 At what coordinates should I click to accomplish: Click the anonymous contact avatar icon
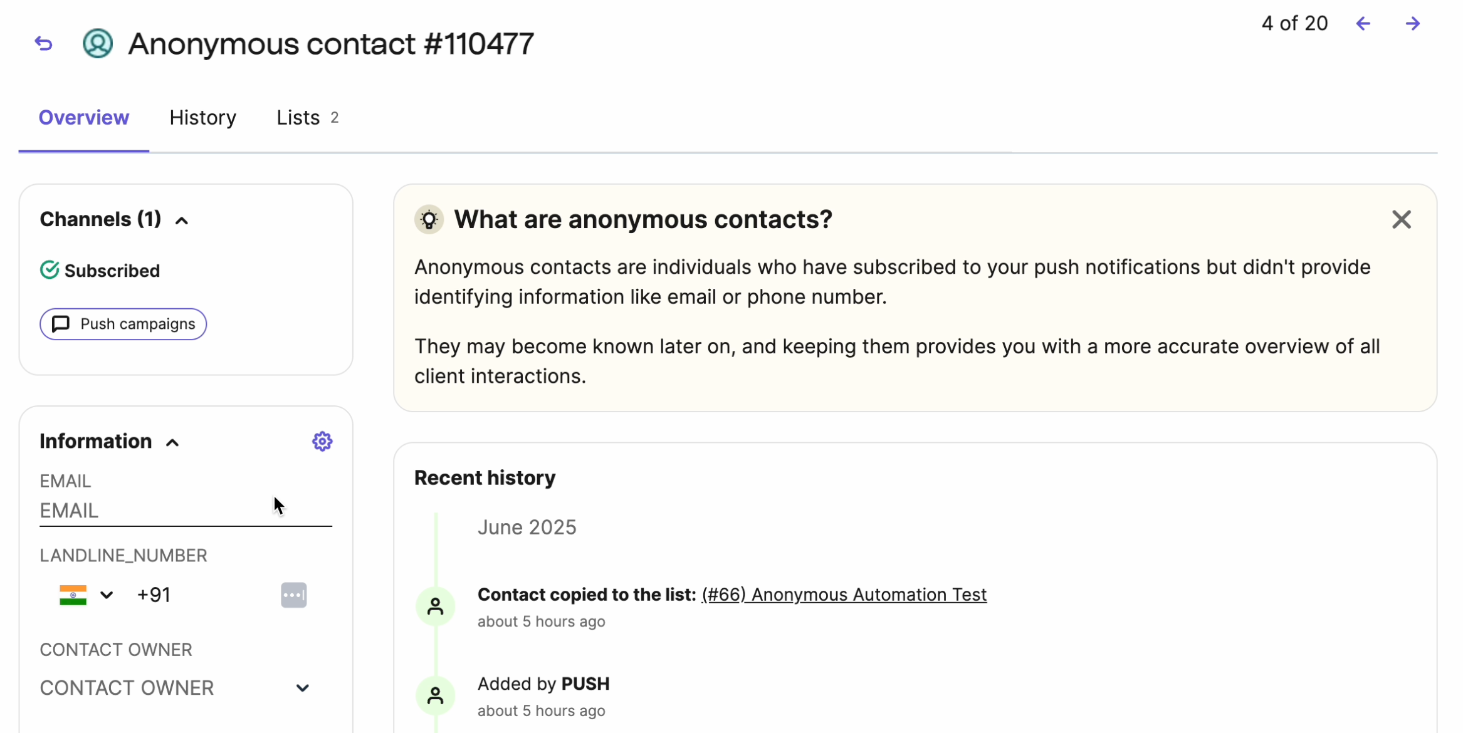[x=97, y=43]
